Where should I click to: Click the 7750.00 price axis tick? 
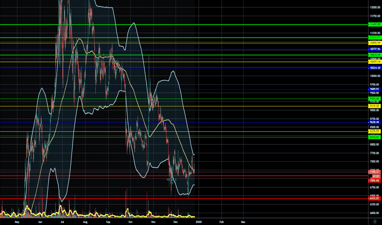click(375, 153)
